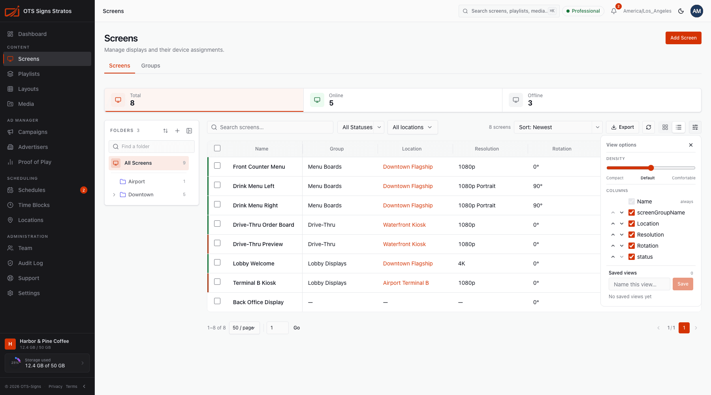Viewport: 711px width, 395px height.
Task: Click the Add Screen button
Action: point(683,38)
